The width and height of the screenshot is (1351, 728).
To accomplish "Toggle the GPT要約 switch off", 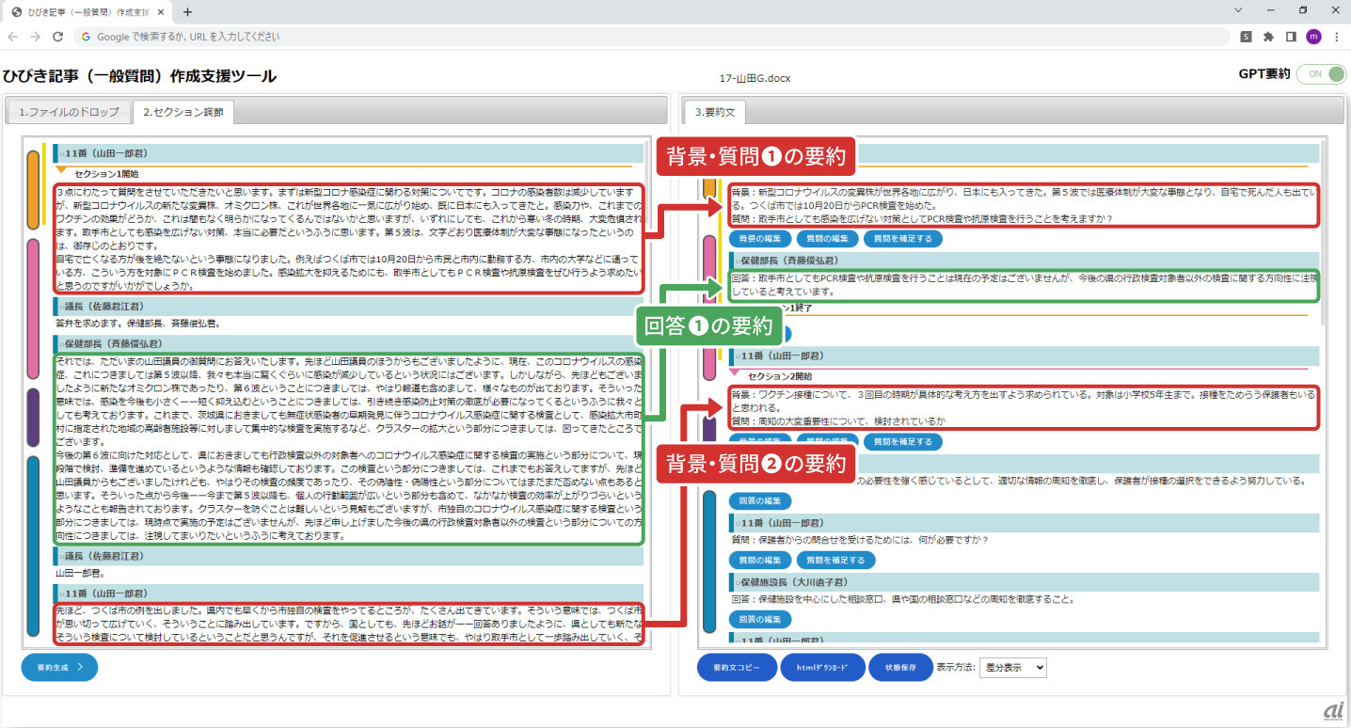I will (1321, 74).
